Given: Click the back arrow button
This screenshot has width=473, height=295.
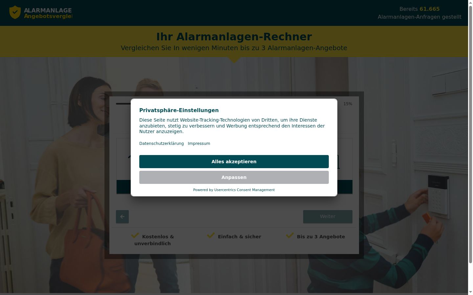Looking at the screenshot, I should pos(122,217).
